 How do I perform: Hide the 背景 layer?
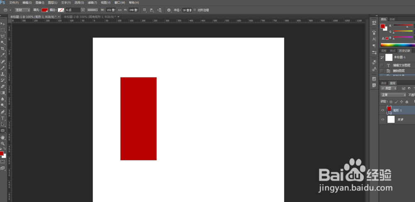(x=383, y=119)
